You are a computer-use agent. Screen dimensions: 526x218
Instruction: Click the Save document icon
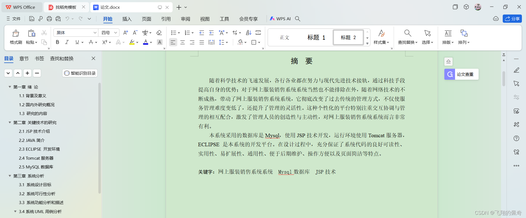[32, 19]
